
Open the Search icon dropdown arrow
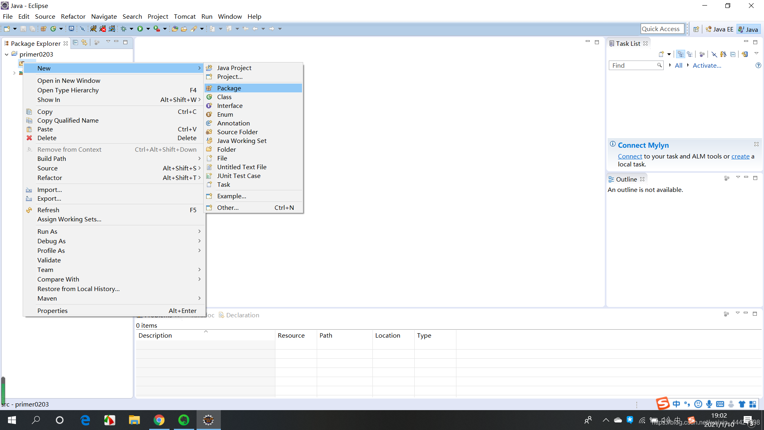coord(202,29)
